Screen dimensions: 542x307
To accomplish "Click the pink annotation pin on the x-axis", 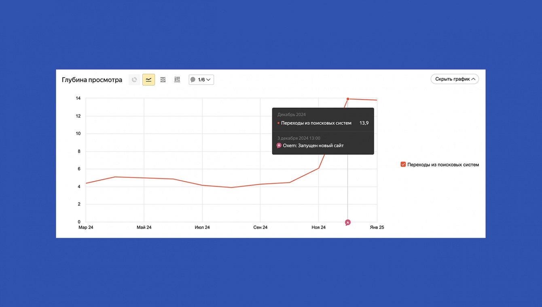I will (x=347, y=223).
